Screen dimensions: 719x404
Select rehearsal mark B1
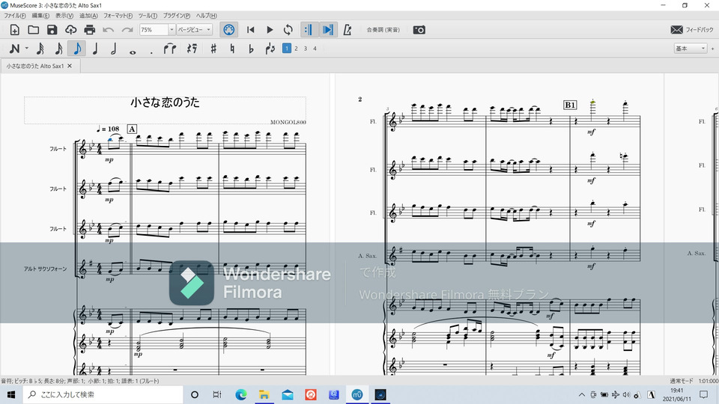pos(570,105)
